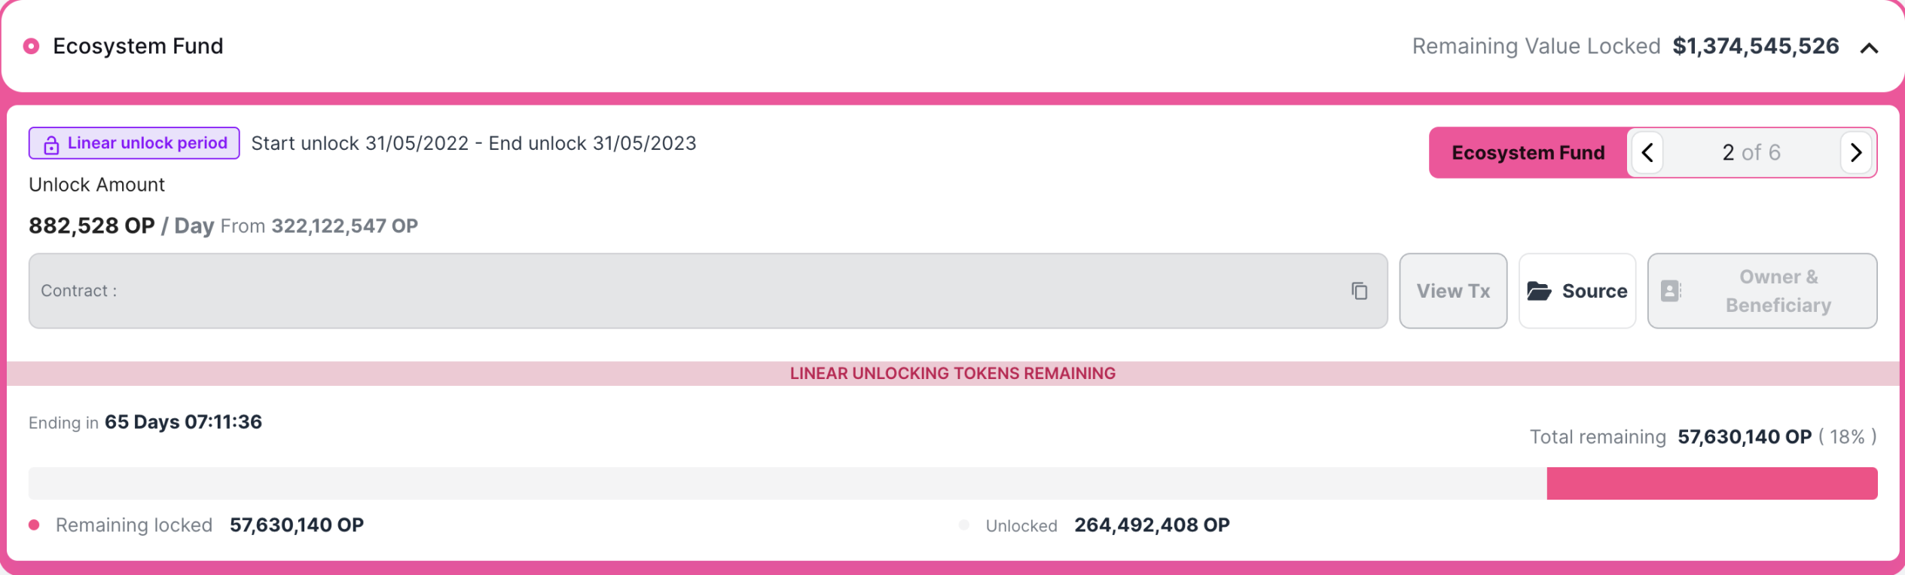The image size is (1905, 575).
Task: Click the gray unlocked portion of progress bar
Action: [788, 483]
